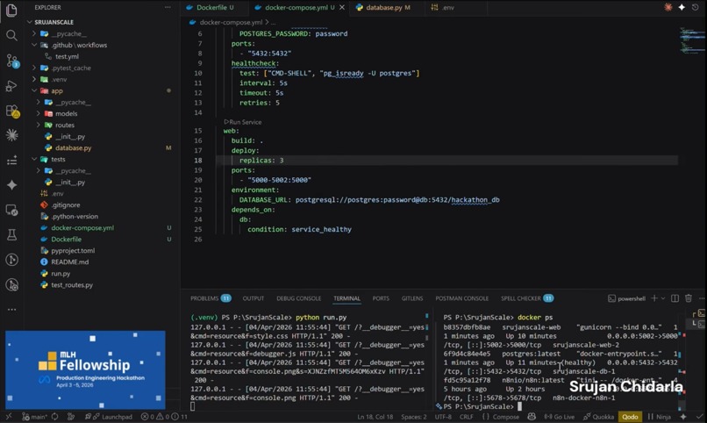
Task: Open the Spell Checker panel tab
Action: point(526,298)
